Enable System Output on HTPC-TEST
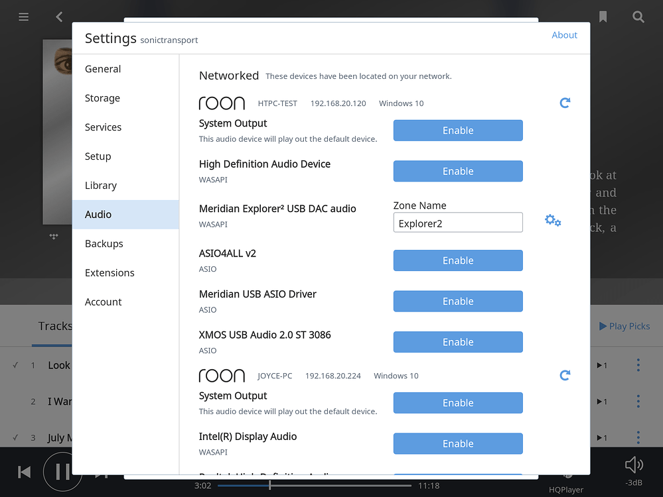Viewport: 663px width, 497px height. click(x=458, y=131)
